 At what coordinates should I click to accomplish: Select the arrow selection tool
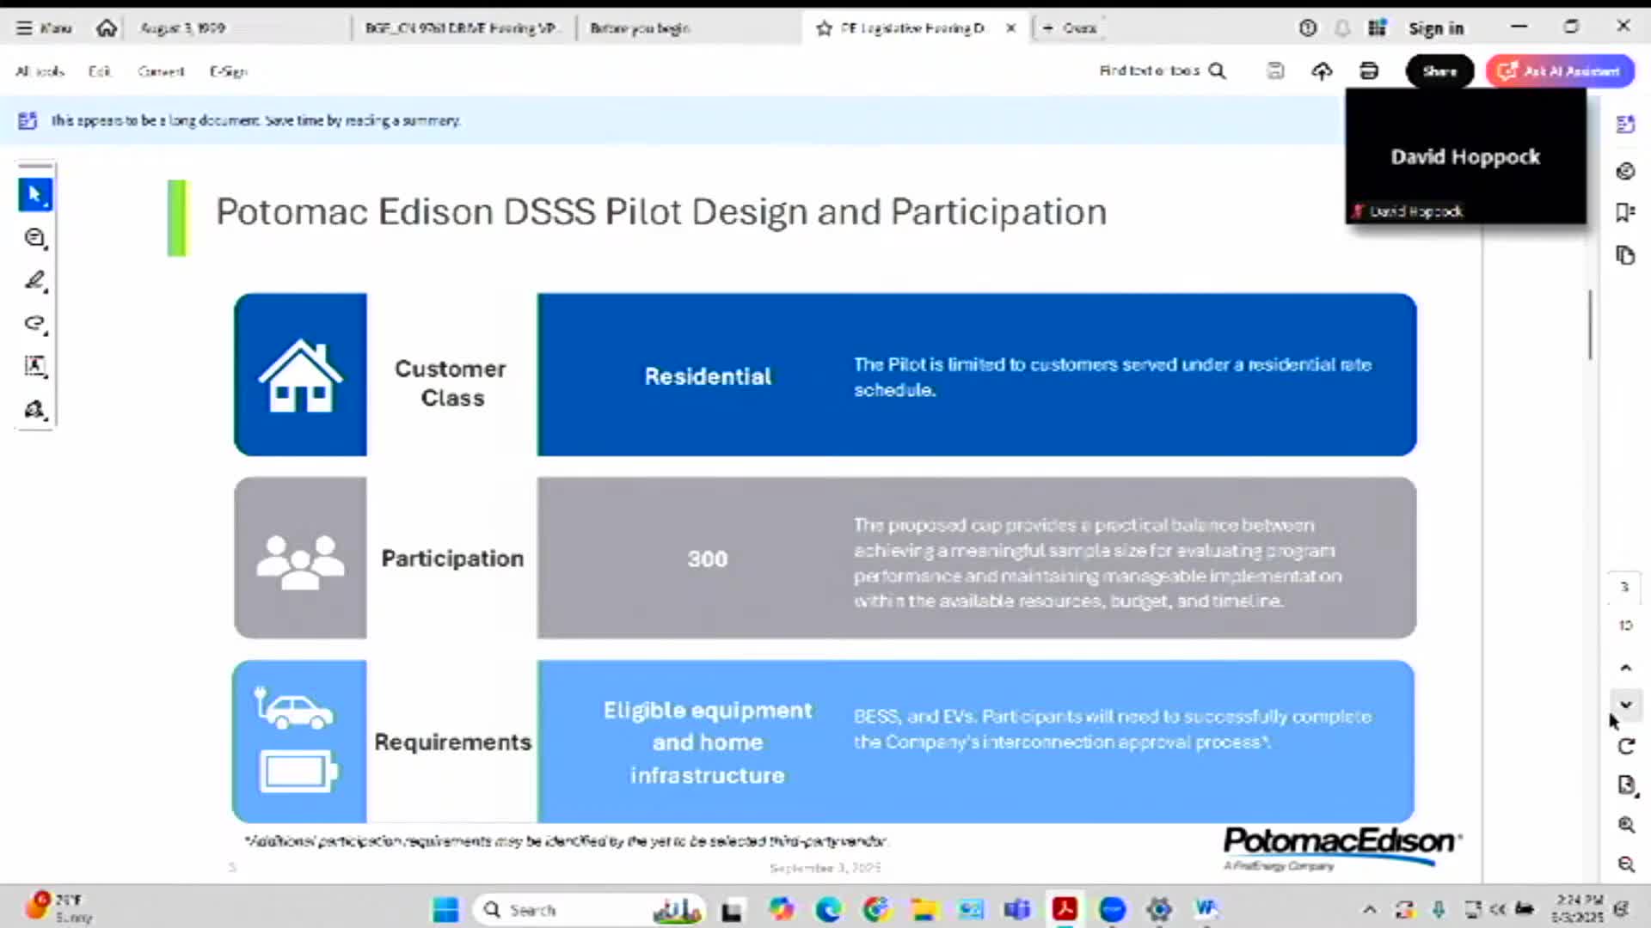pyautogui.click(x=34, y=194)
